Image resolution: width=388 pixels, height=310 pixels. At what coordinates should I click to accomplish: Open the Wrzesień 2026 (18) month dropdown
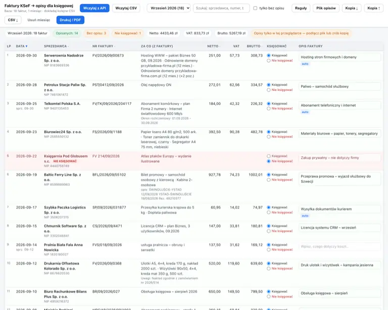click(169, 8)
